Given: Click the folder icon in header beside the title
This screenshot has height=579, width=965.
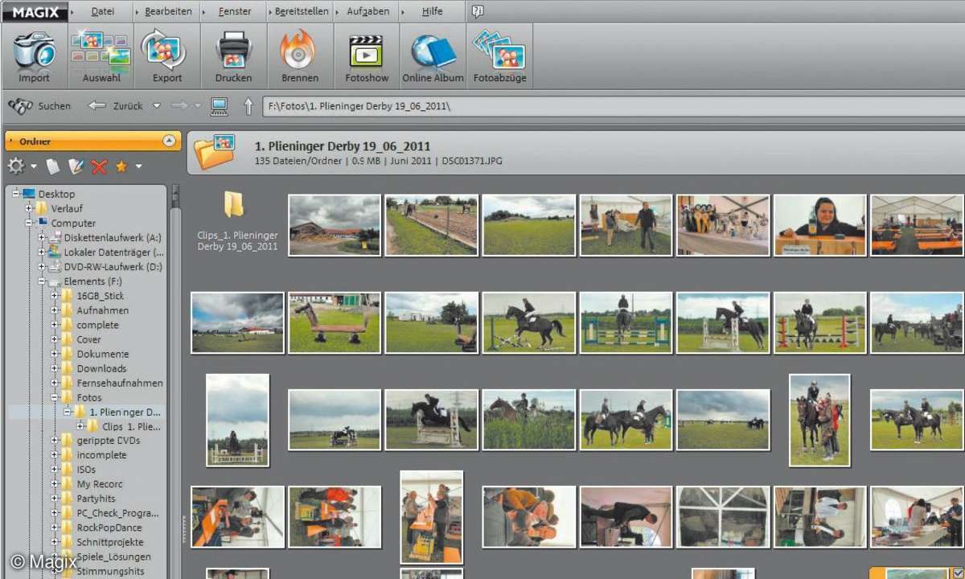Looking at the screenshot, I should [216, 151].
